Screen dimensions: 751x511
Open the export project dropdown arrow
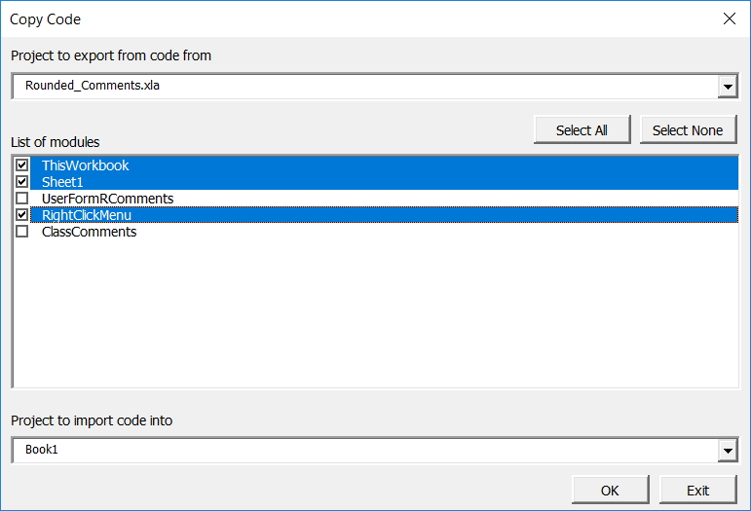728,87
